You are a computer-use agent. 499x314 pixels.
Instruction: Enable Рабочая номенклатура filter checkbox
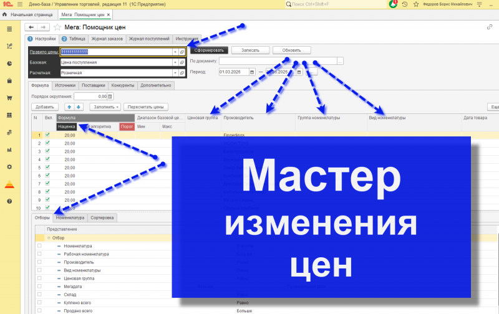39,254
